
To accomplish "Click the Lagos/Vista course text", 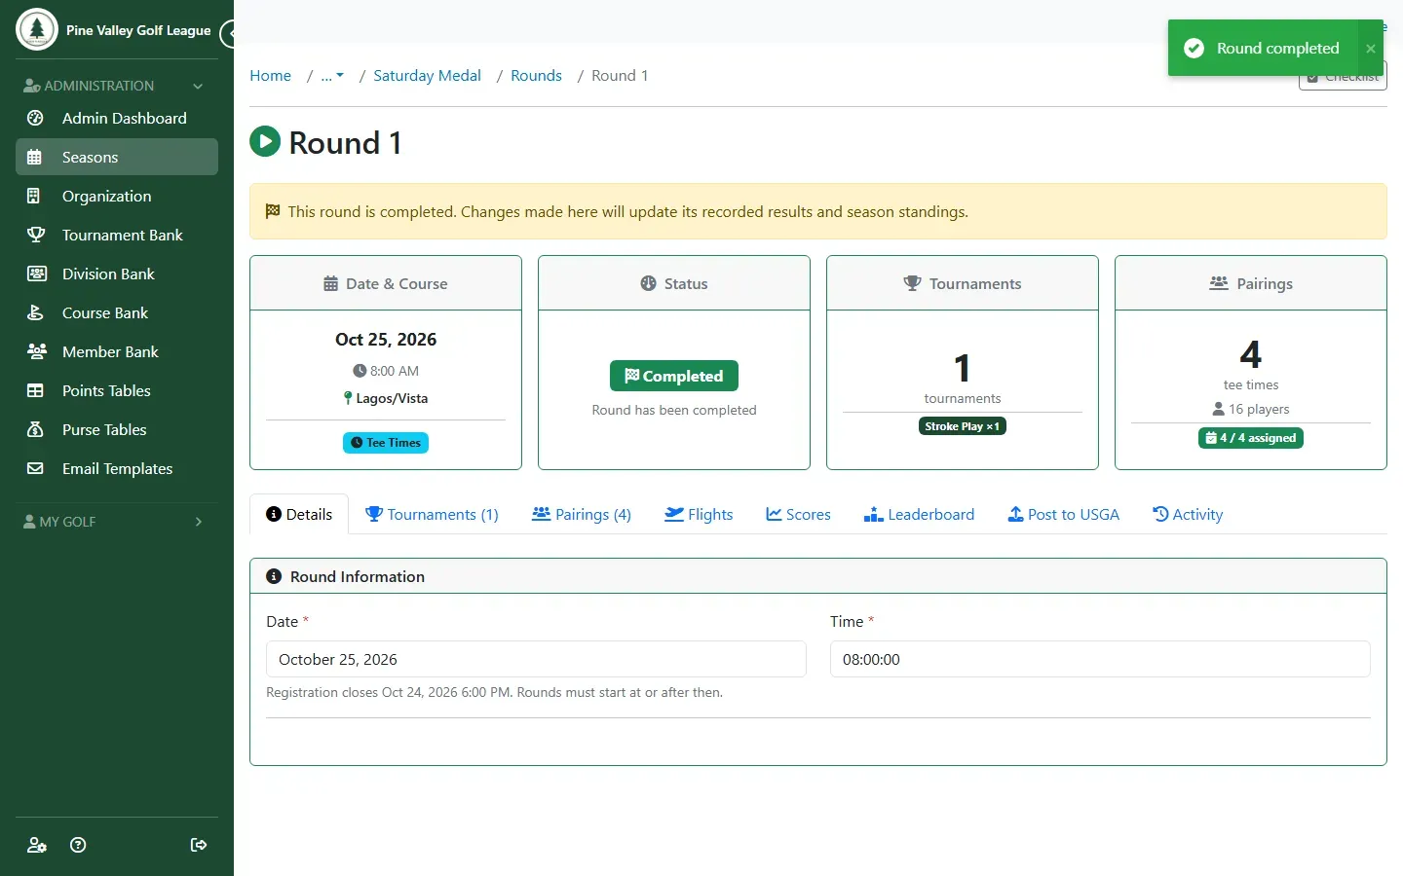I will pyautogui.click(x=392, y=398).
